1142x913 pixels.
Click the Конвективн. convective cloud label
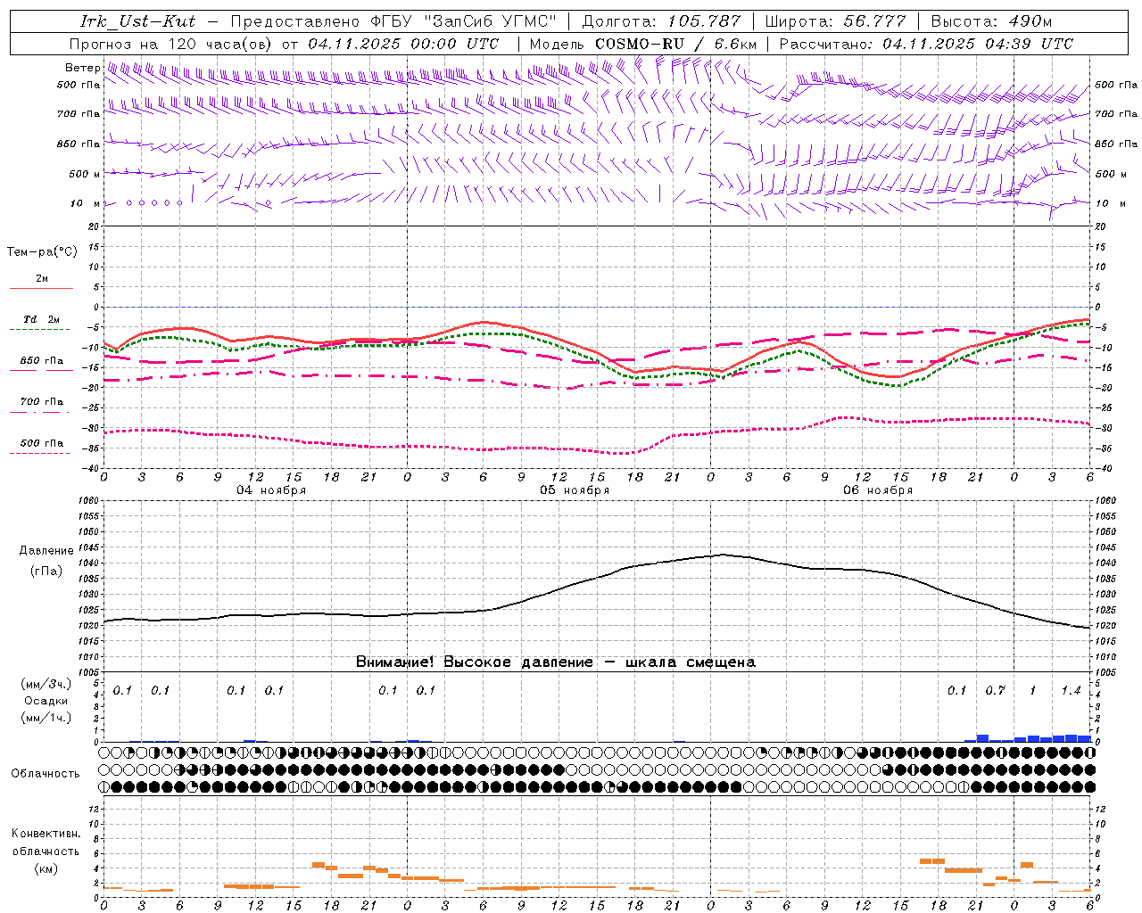tap(46, 834)
